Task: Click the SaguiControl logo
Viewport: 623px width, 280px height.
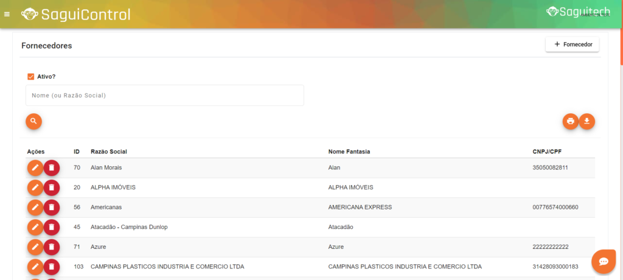Action: (x=76, y=14)
